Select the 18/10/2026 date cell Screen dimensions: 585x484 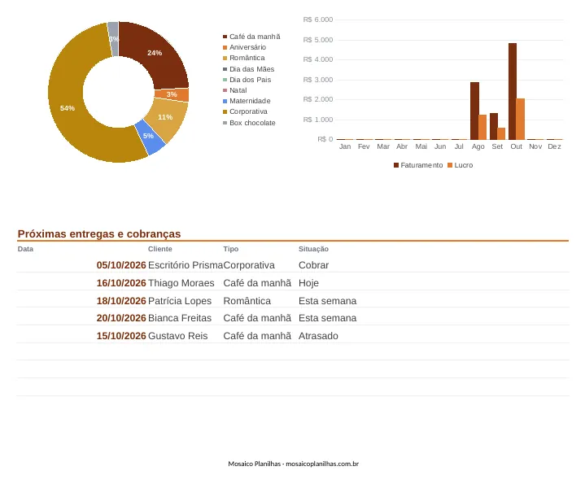121,301
